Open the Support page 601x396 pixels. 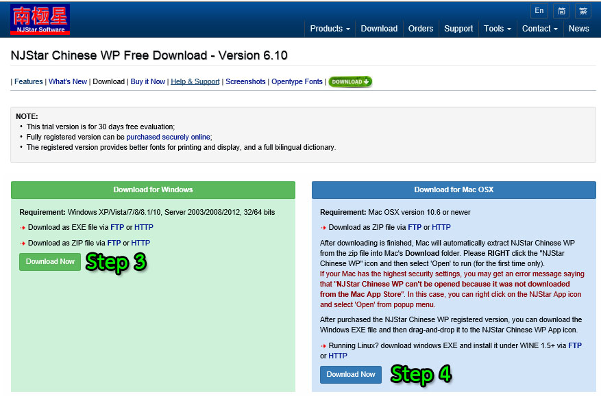(x=458, y=29)
